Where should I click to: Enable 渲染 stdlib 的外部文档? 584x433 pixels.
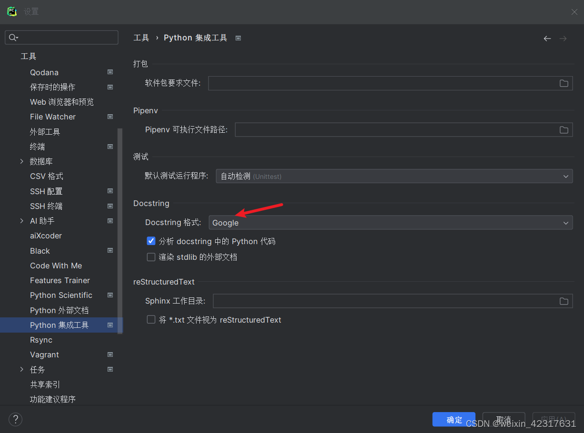point(151,257)
